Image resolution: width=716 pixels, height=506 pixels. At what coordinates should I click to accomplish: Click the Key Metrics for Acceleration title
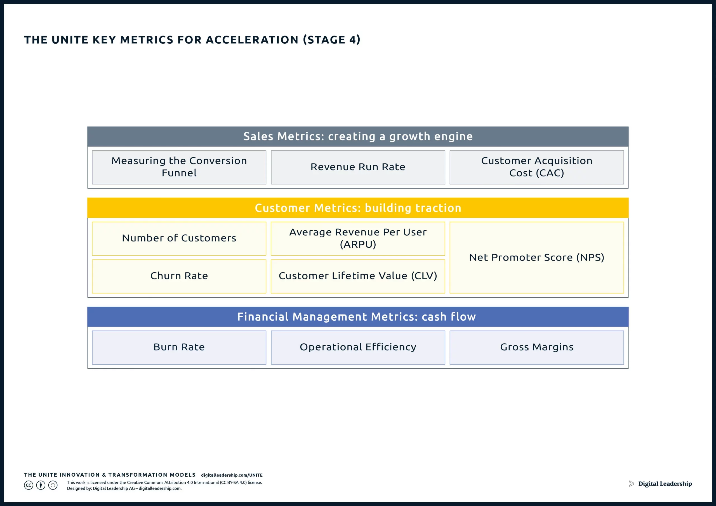[192, 40]
